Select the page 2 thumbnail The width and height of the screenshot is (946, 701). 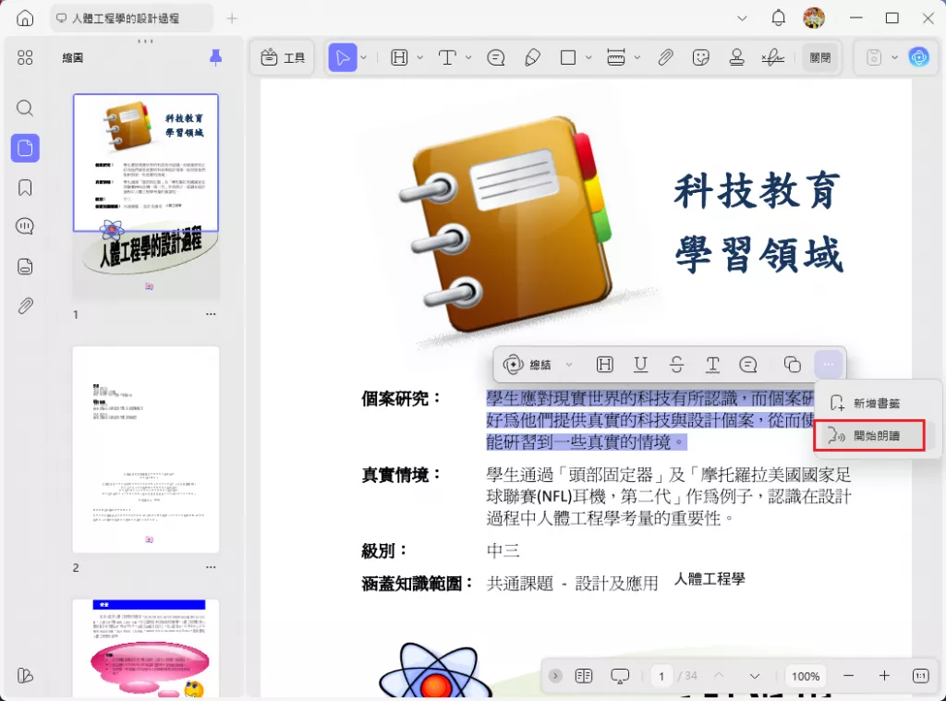point(145,450)
